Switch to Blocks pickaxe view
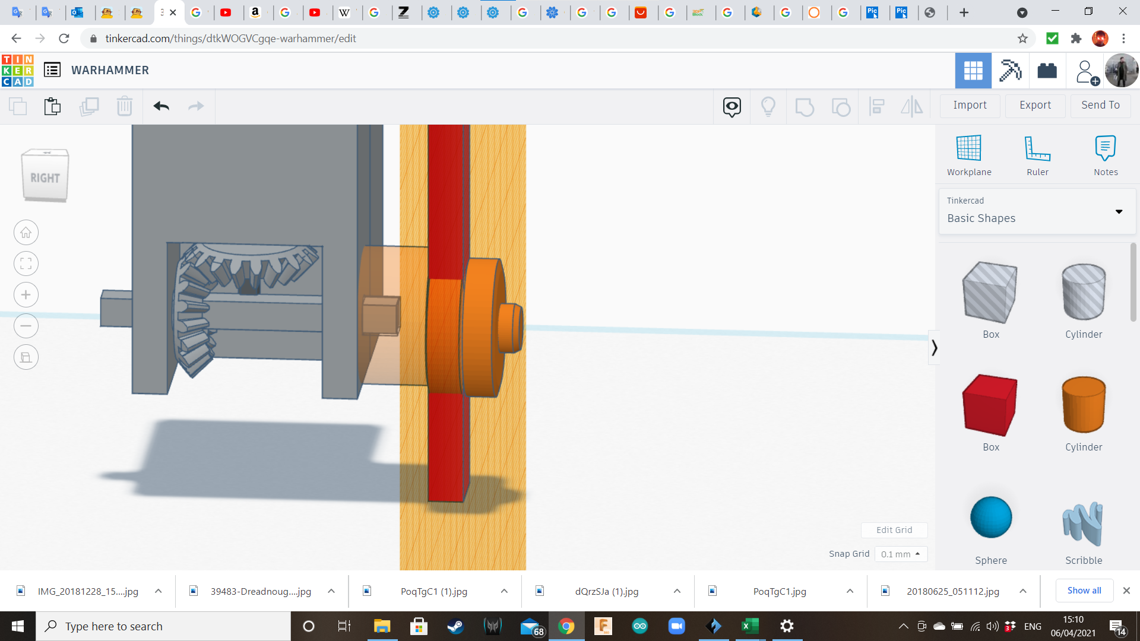The image size is (1140, 641). pyautogui.click(x=1009, y=71)
